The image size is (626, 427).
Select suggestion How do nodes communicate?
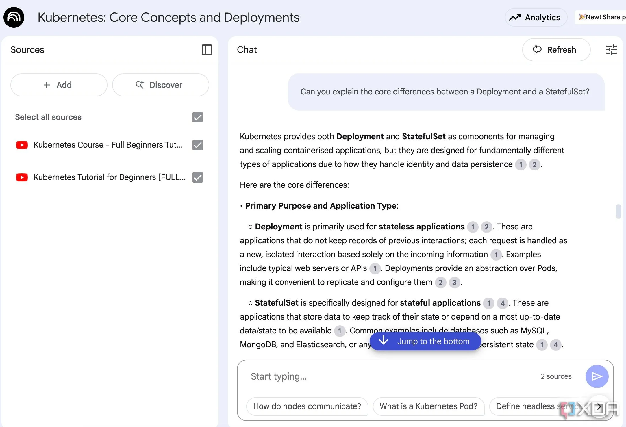(x=307, y=406)
